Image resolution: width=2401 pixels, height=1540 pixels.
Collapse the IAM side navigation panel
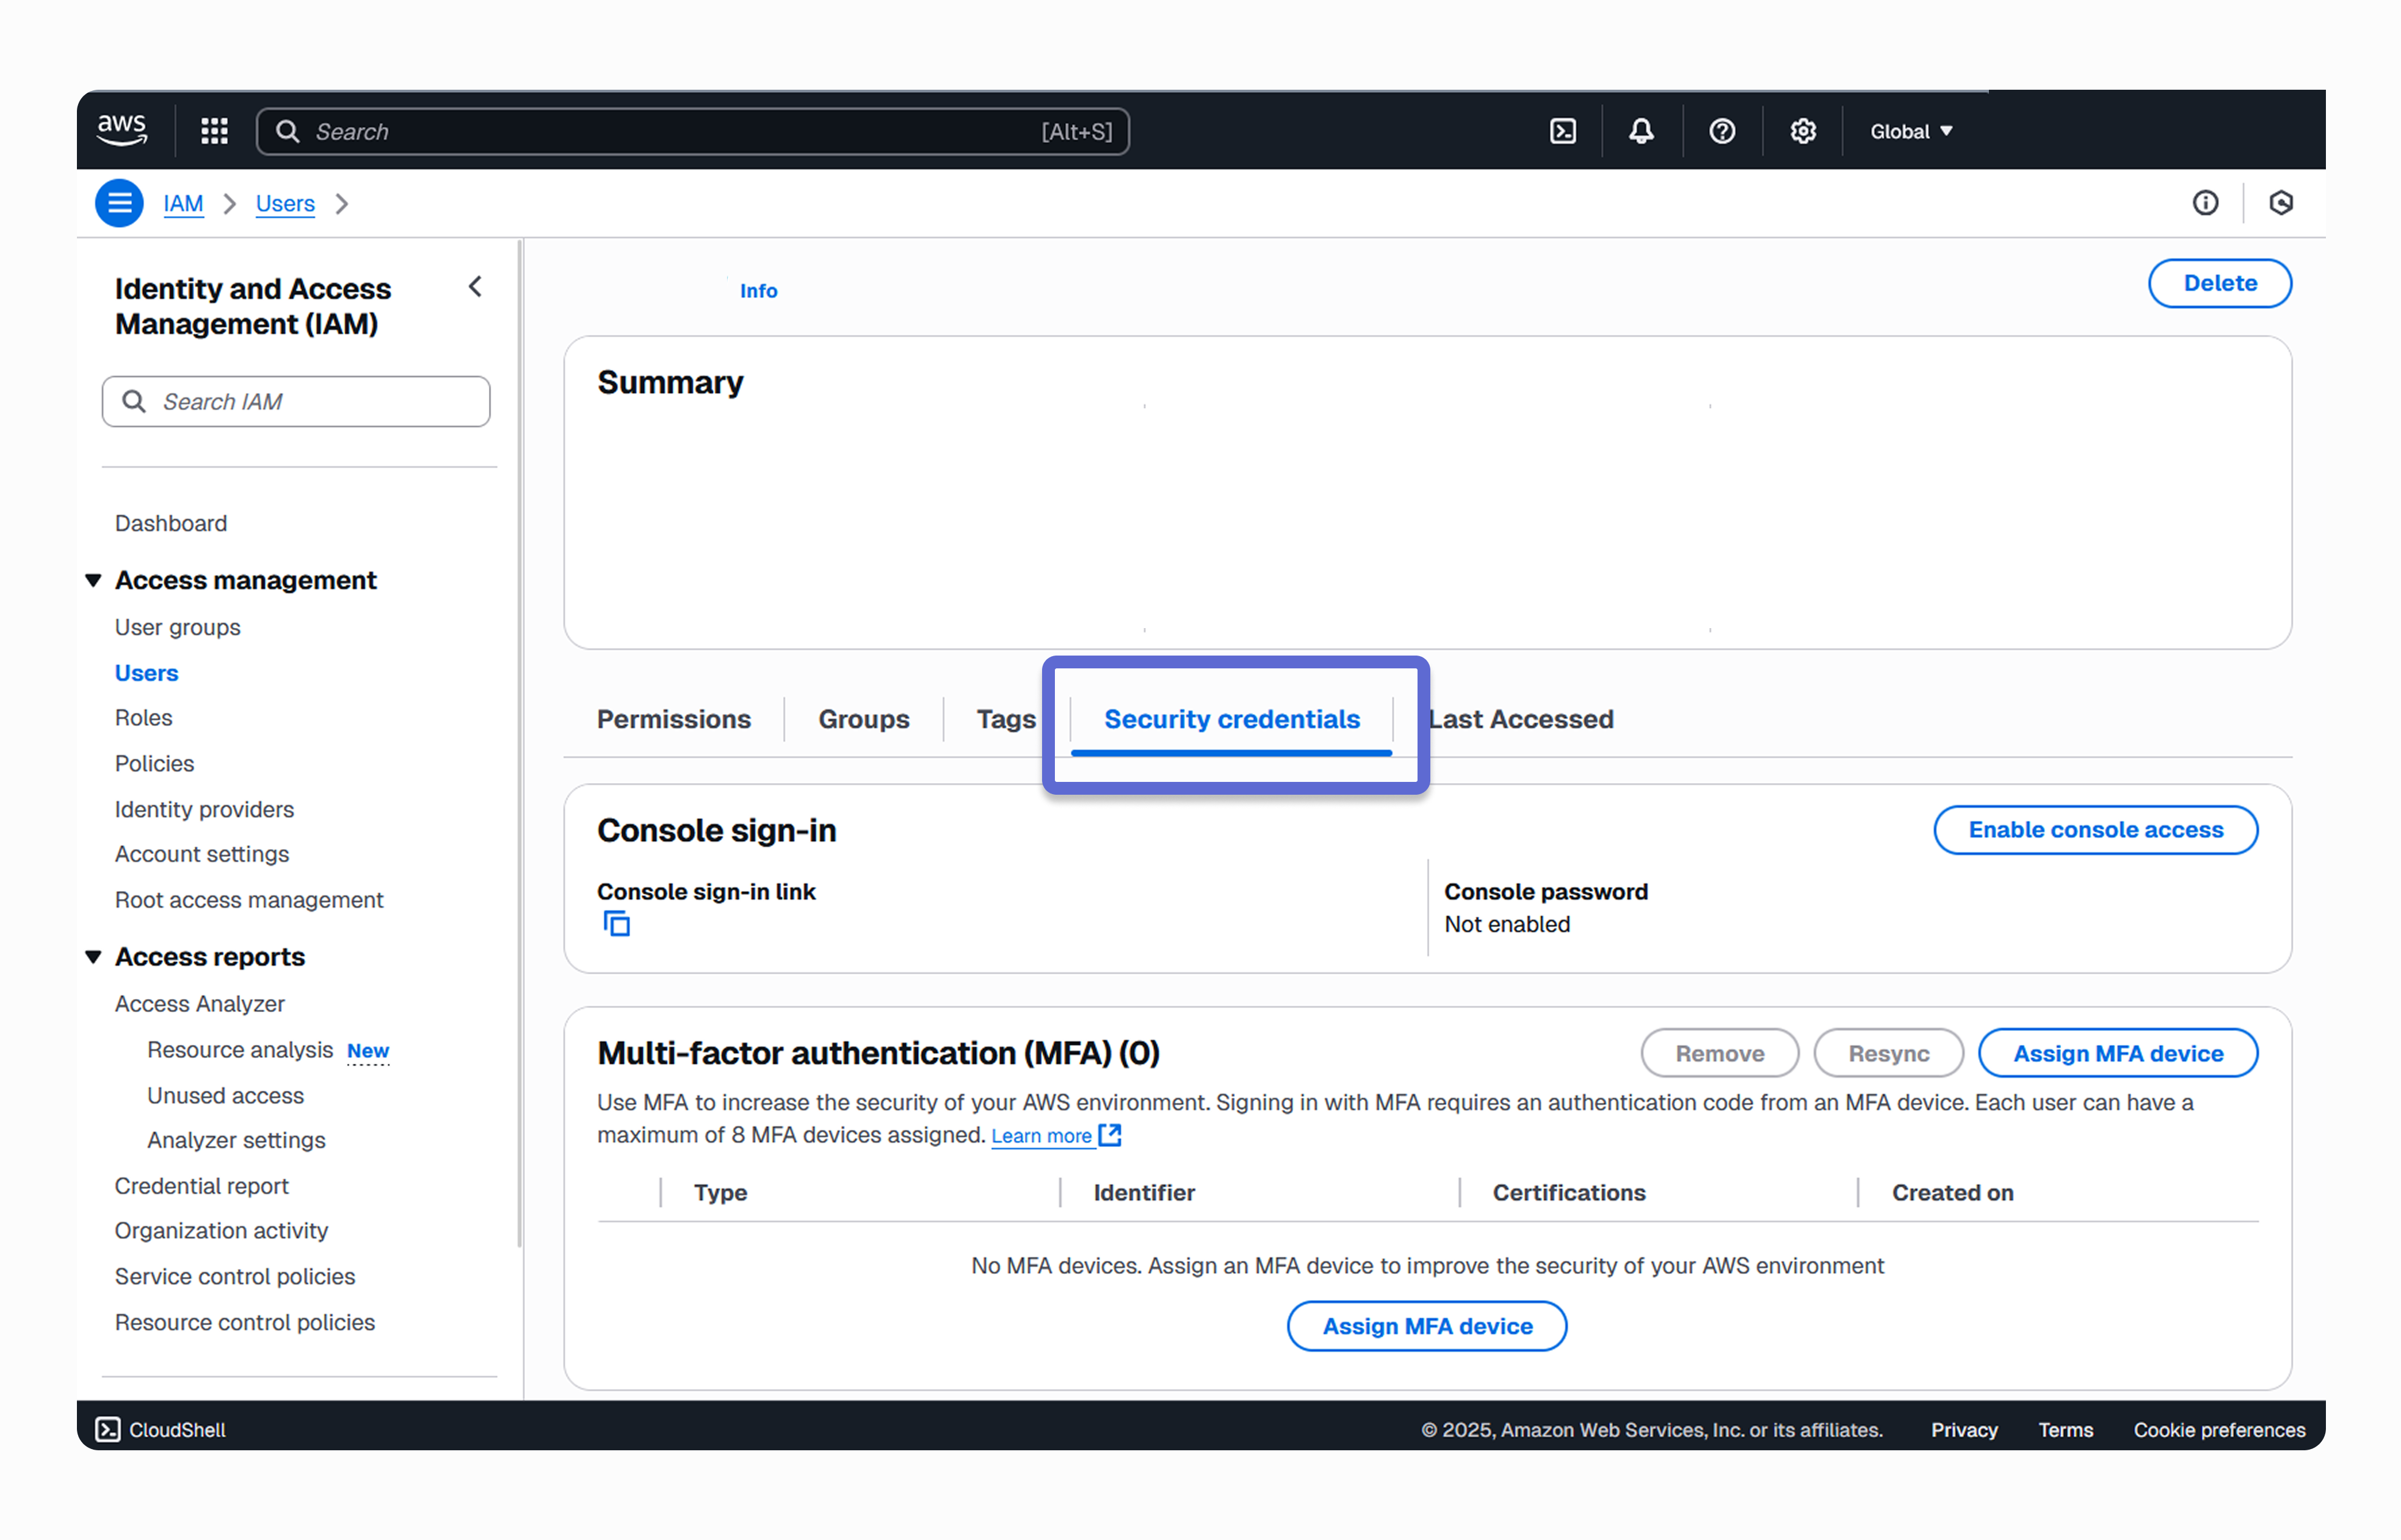pos(475,287)
